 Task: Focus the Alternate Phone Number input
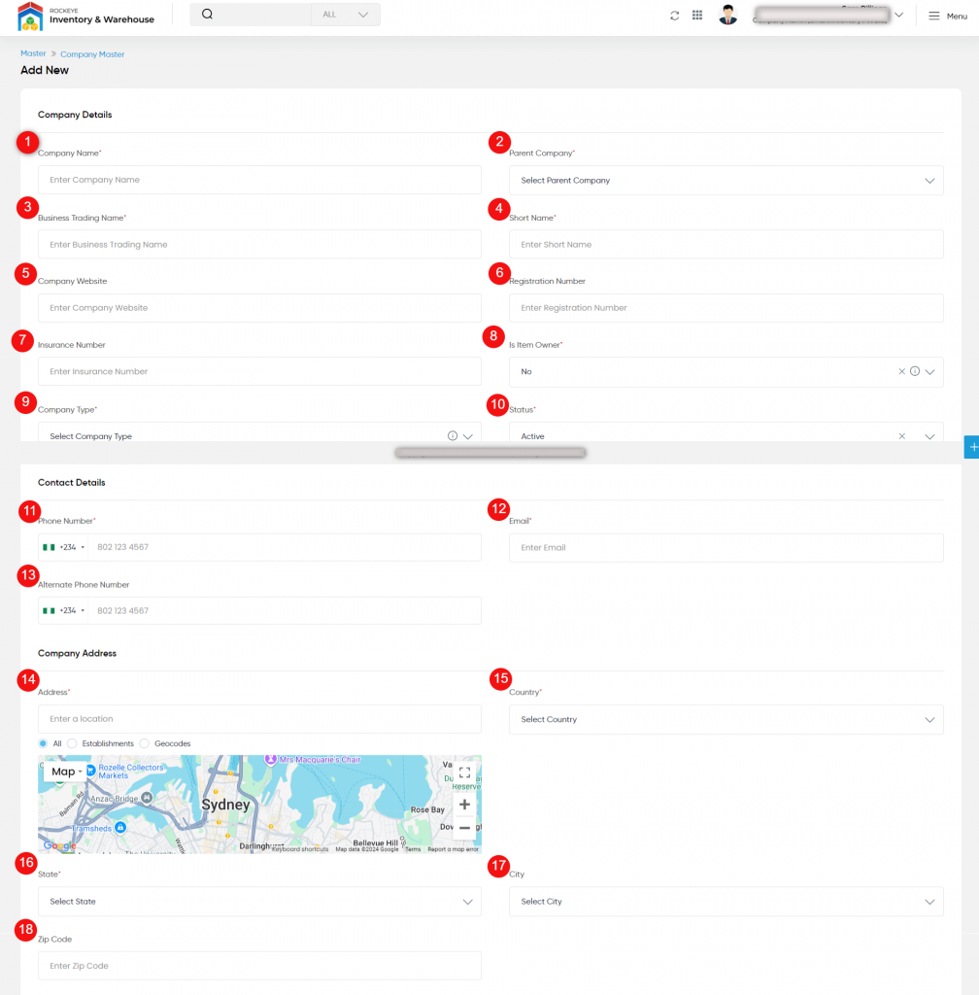[x=284, y=610]
